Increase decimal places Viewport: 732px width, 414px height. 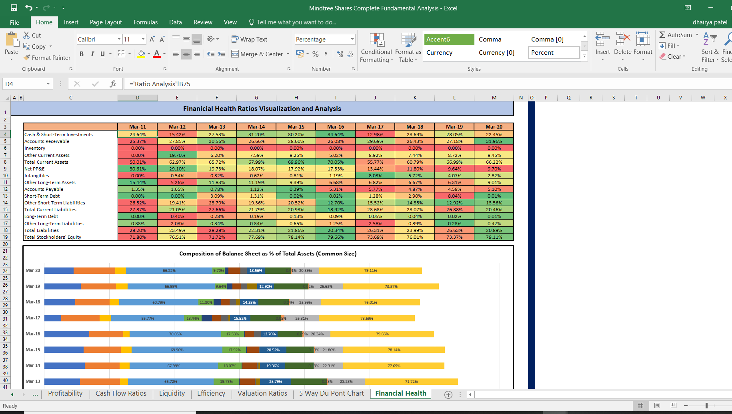[x=340, y=54]
